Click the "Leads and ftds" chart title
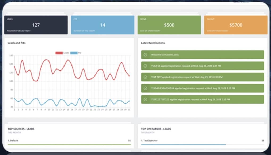Screen dimensions: 271x155 pyautogui.click(x=16, y=43)
